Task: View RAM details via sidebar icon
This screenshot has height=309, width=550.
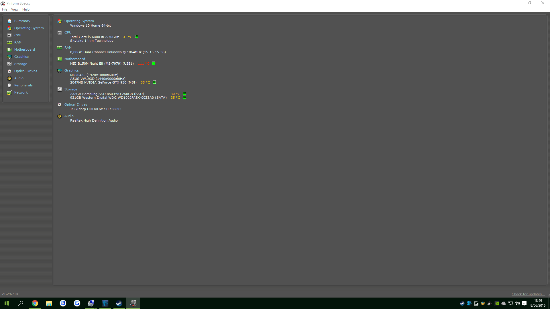Action: tap(9, 42)
